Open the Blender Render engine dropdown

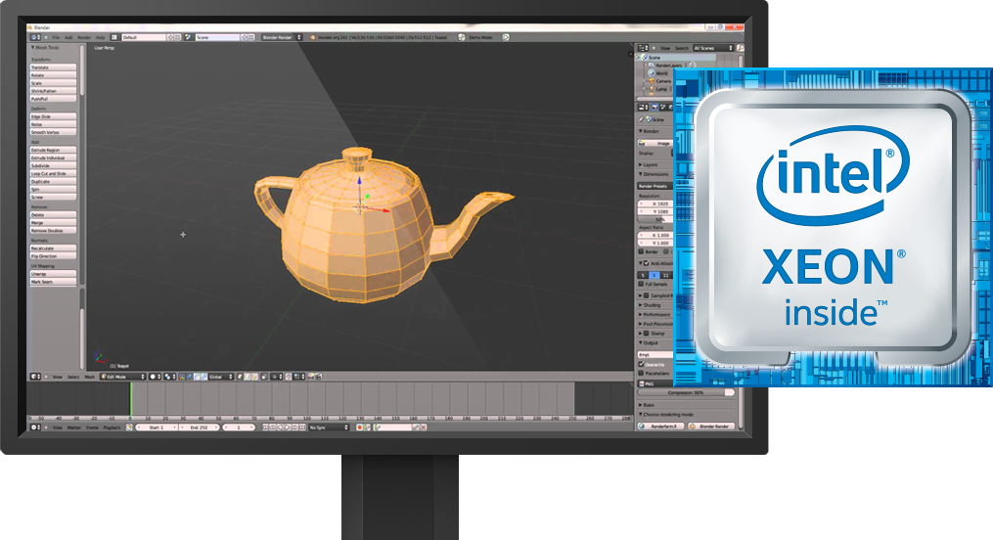pos(282,37)
